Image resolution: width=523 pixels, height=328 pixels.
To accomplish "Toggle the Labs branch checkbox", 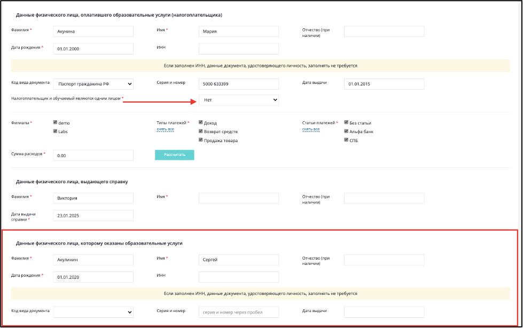I will point(55,131).
